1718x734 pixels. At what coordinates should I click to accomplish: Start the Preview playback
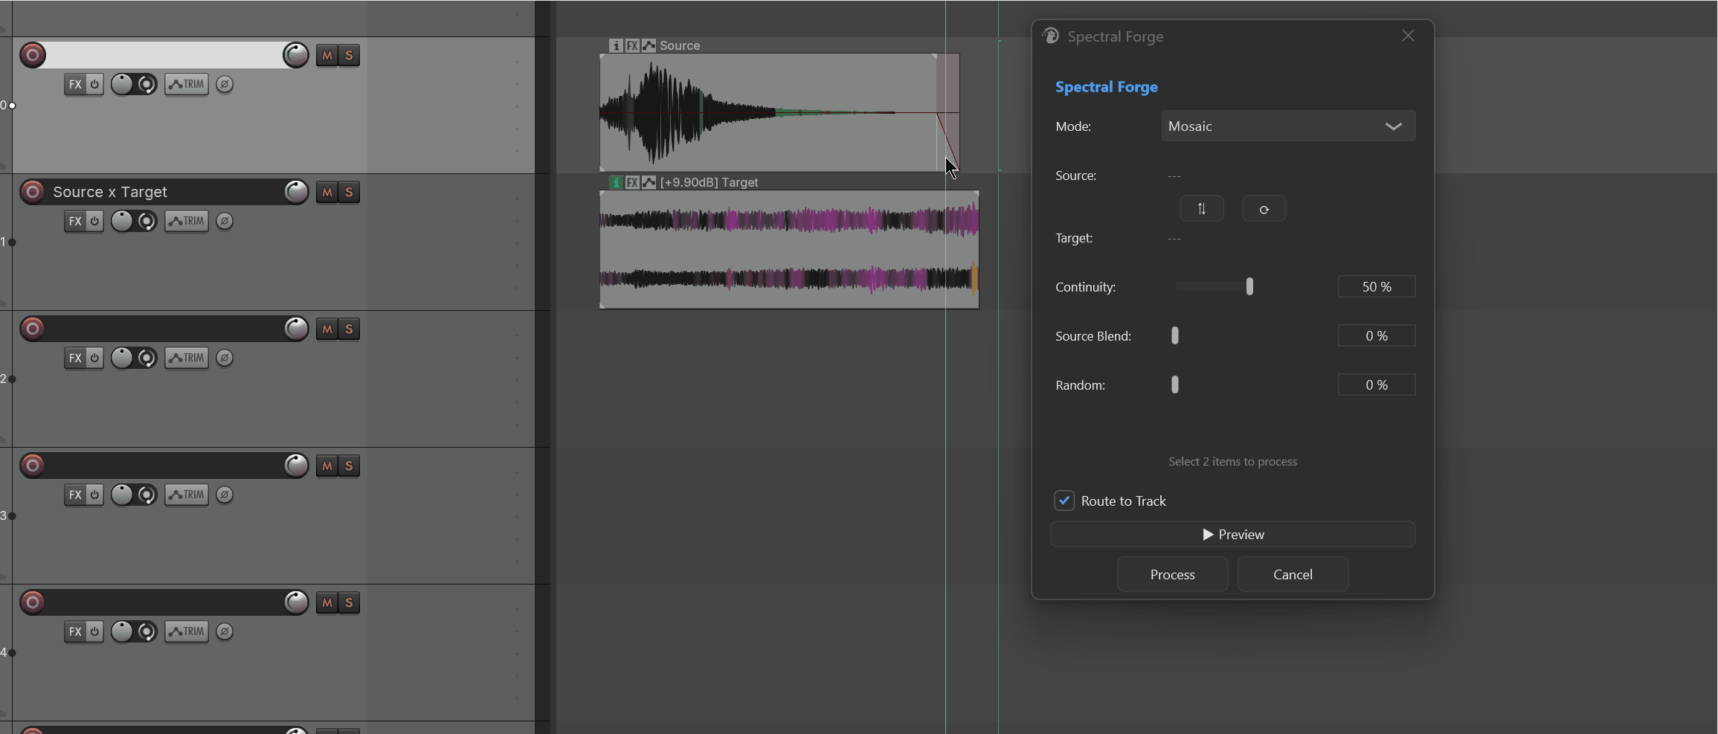(1232, 534)
